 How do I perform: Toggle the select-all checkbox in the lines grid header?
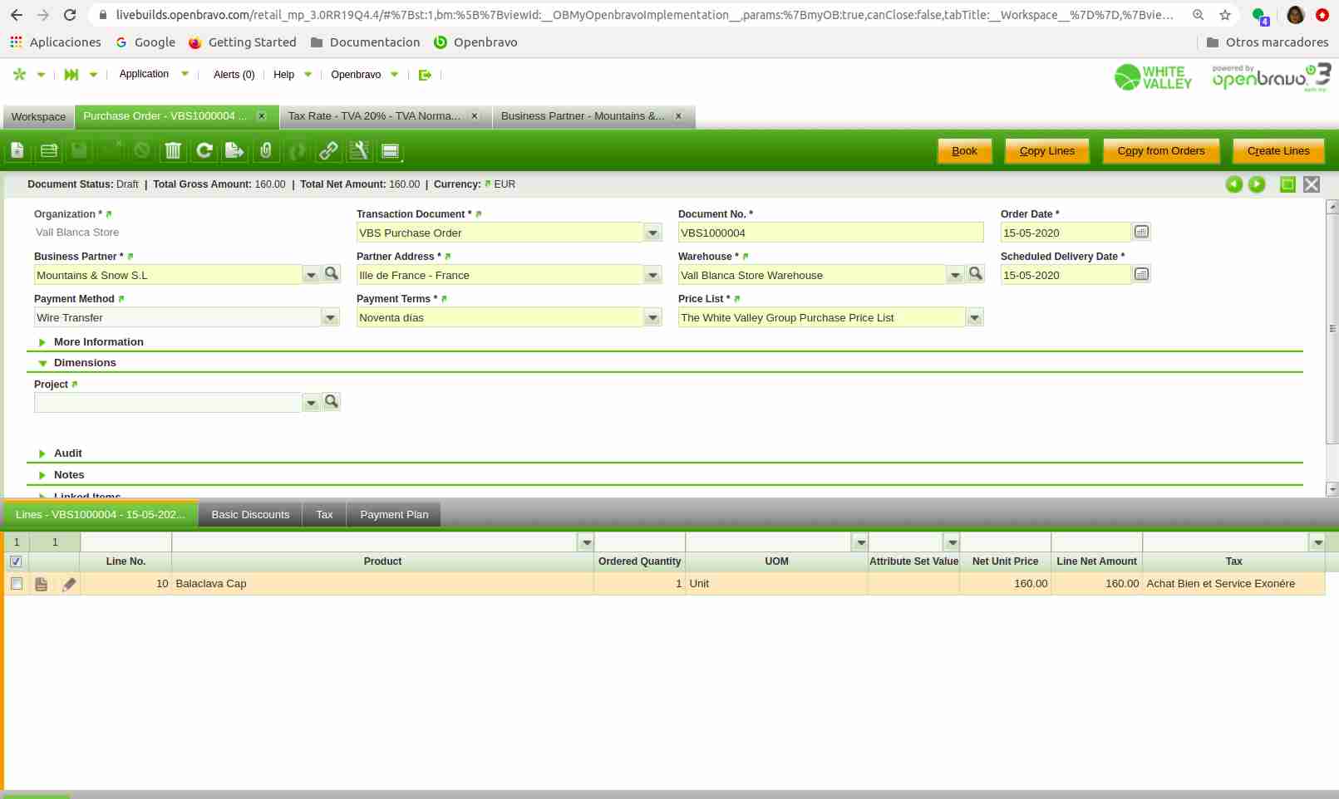click(x=16, y=561)
